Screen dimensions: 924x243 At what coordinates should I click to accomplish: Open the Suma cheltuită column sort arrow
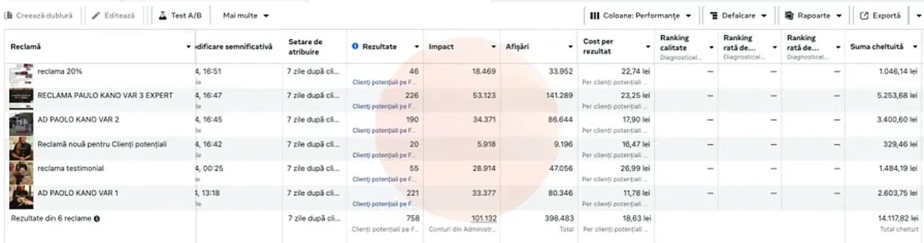tap(915, 46)
